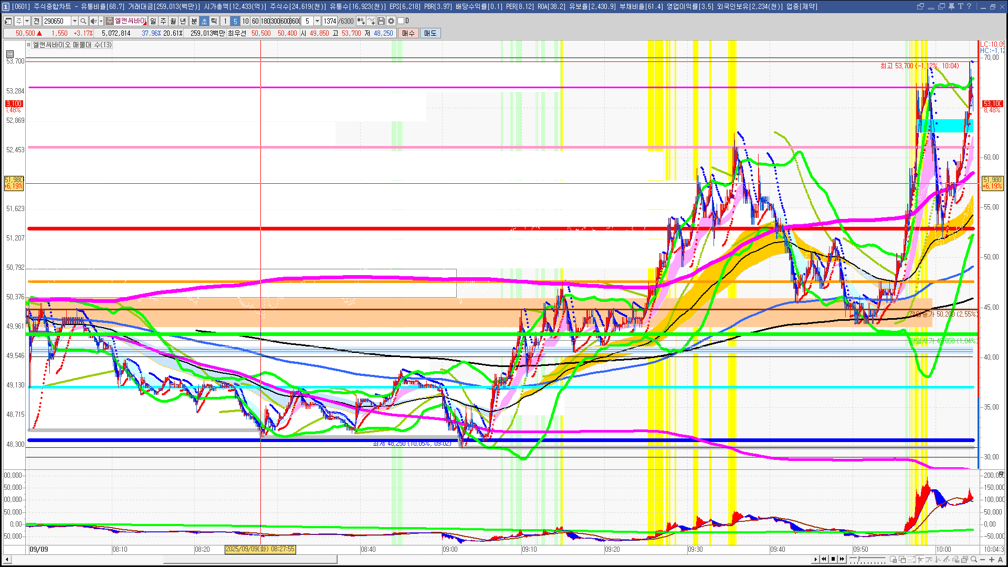The image size is (1008, 567).
Task: Click the save chart floppy icon
Action: point(381,21)
